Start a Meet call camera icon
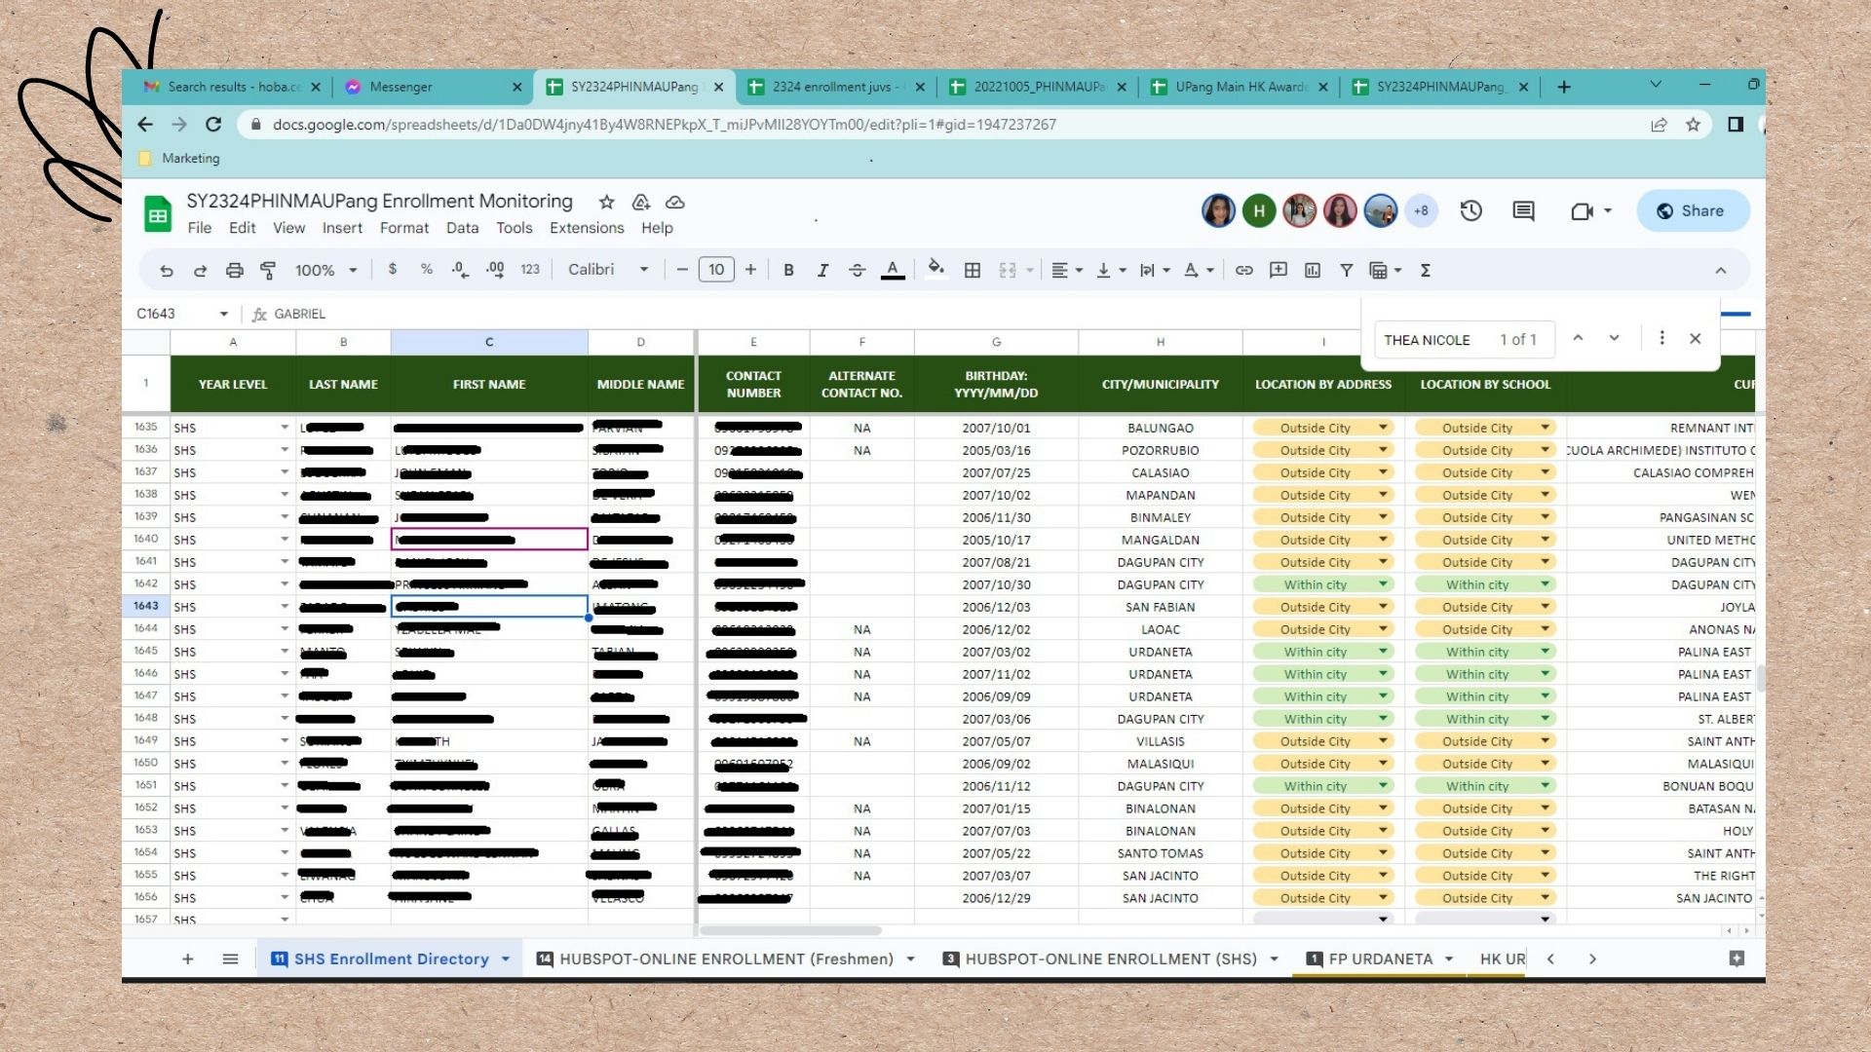 [1582, 210]
